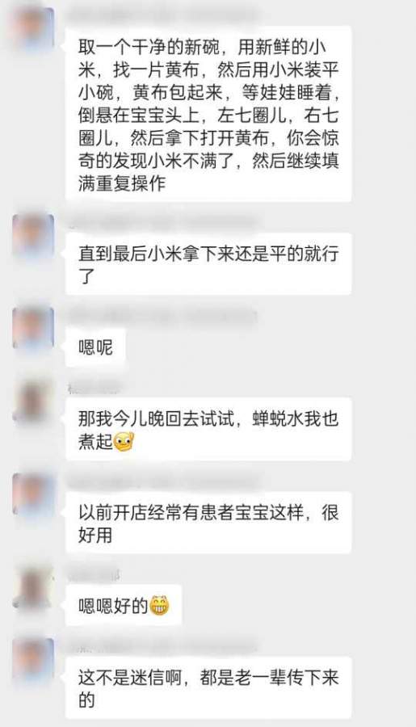Click blurred sender name above the first message
The height and width of the screenshot is (727, 416).
click(162, 15)
